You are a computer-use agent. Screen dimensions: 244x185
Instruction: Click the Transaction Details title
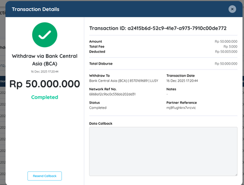(x=36, y=9)
